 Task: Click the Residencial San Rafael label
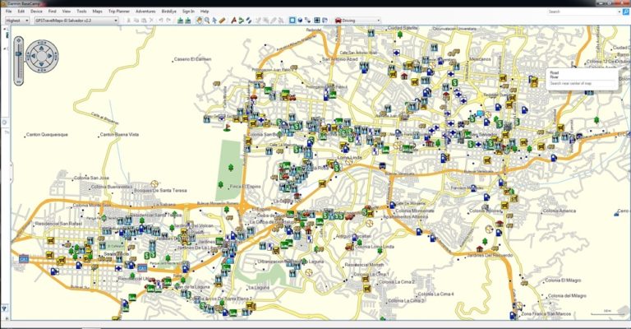click(59, 224)
